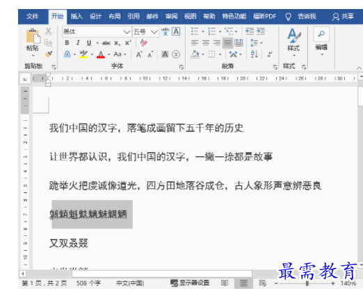
Task: Toggle superscript formatting
Action: click(x=128, y=43)
